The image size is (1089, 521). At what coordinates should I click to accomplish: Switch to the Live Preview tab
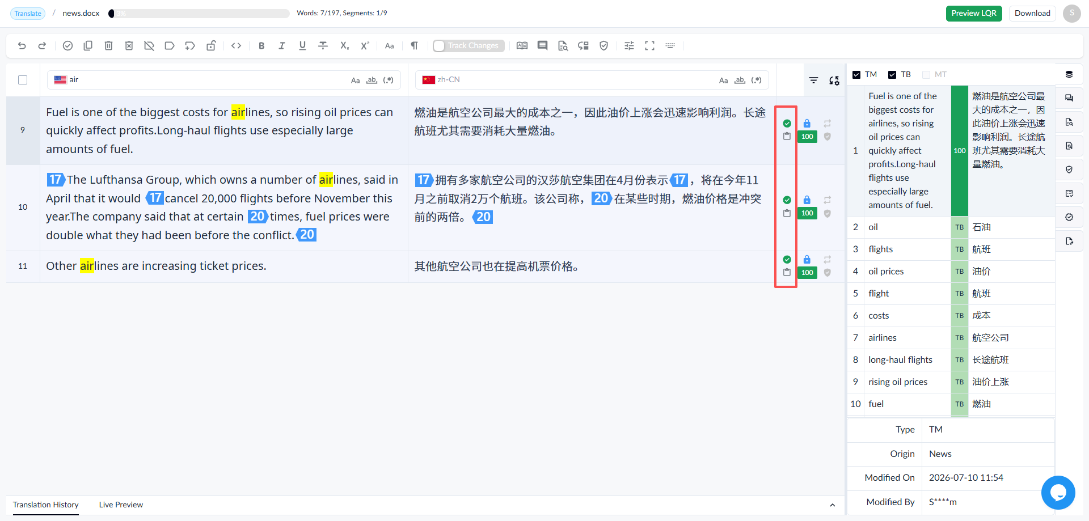[121, 505]
